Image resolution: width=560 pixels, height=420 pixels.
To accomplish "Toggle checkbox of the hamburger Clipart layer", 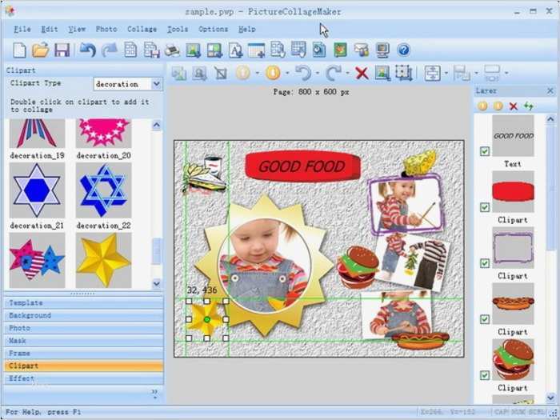I will pos(485,375).
